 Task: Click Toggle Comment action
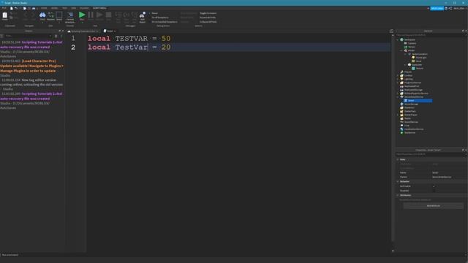(208, 13)
